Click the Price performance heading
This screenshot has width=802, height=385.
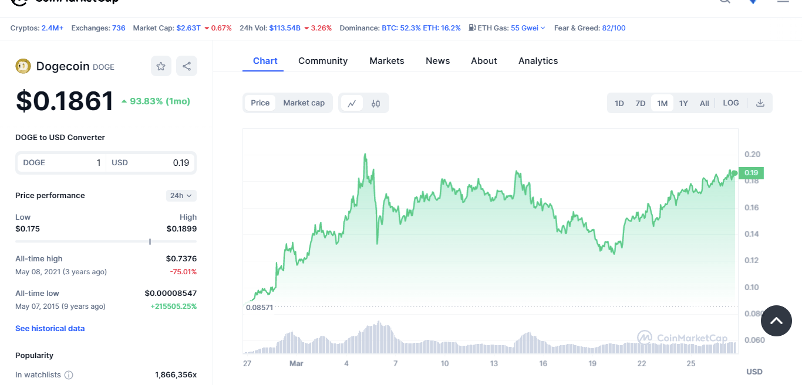tap(50, 196)
